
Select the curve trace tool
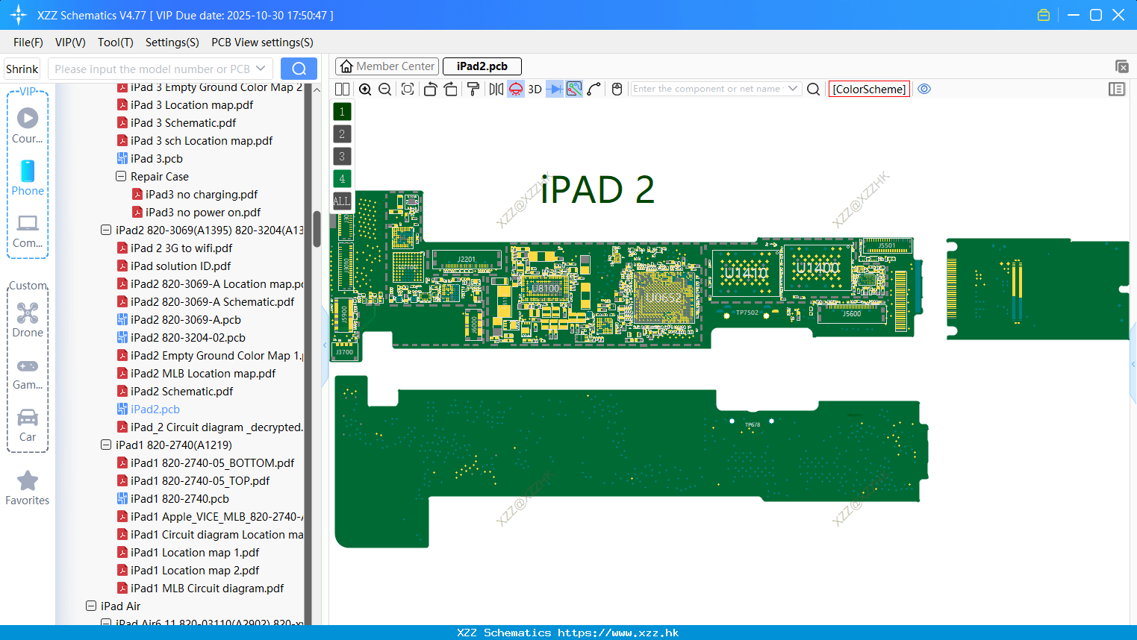click(594, 89)
